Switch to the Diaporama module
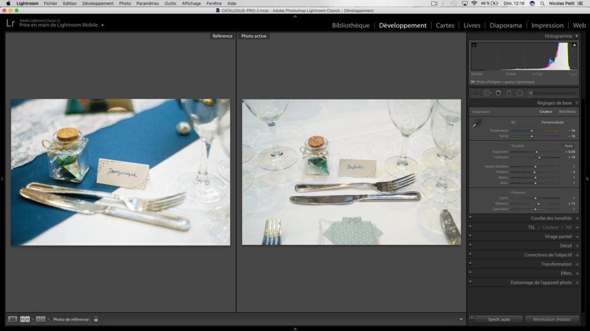 (506, 25)
